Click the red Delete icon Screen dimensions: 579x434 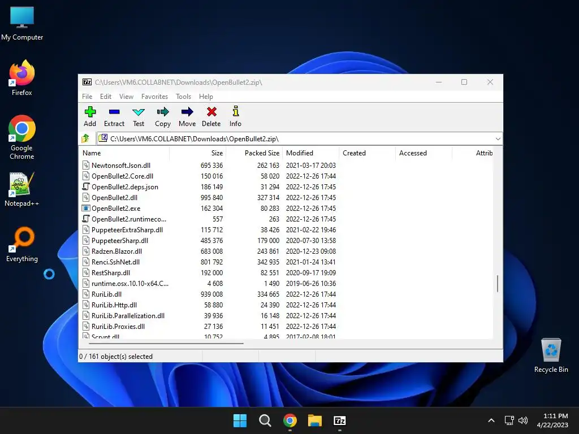(x=211, y=112)
